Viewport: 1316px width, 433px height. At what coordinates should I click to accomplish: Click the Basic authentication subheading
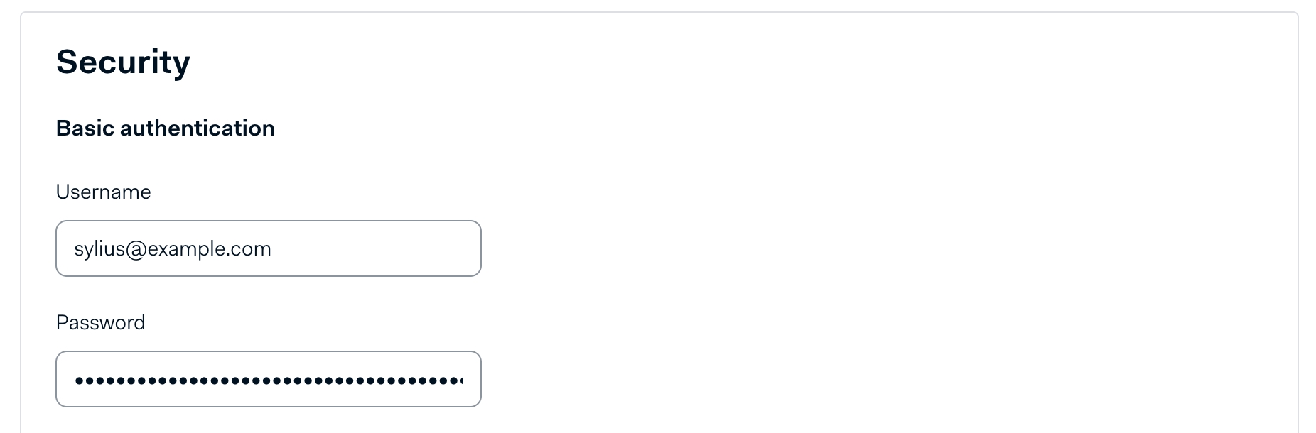pos(165,128)
